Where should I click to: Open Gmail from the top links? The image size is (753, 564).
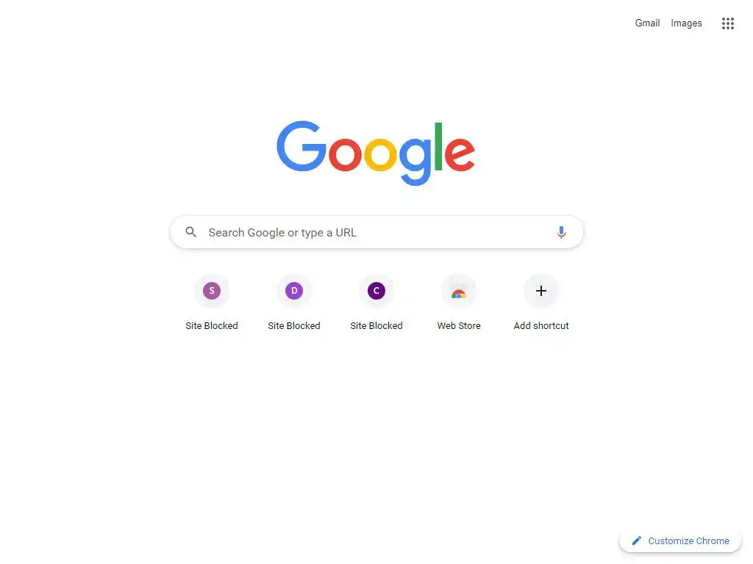(x=647, y=23)
